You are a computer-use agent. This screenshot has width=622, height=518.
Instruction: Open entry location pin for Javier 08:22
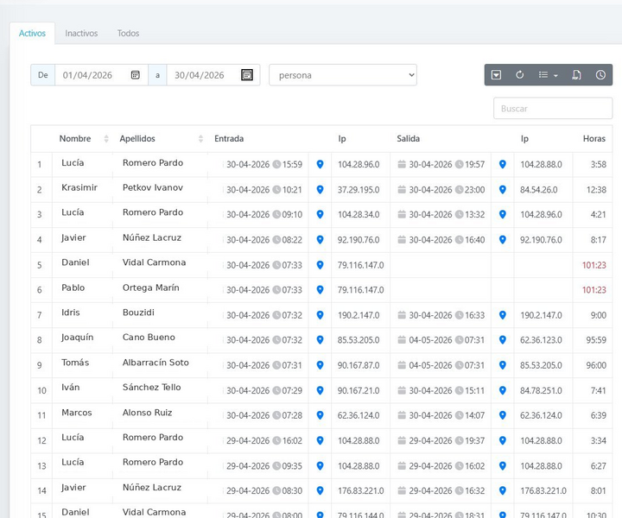point(321,240)
